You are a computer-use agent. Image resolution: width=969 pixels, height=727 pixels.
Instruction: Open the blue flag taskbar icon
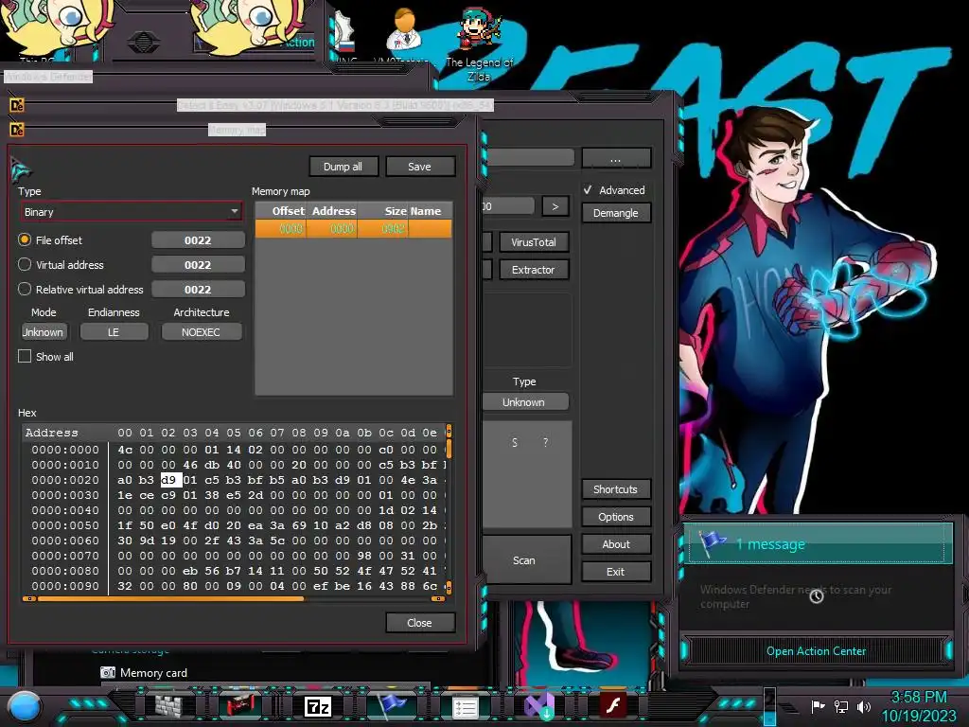coord(392,705)
